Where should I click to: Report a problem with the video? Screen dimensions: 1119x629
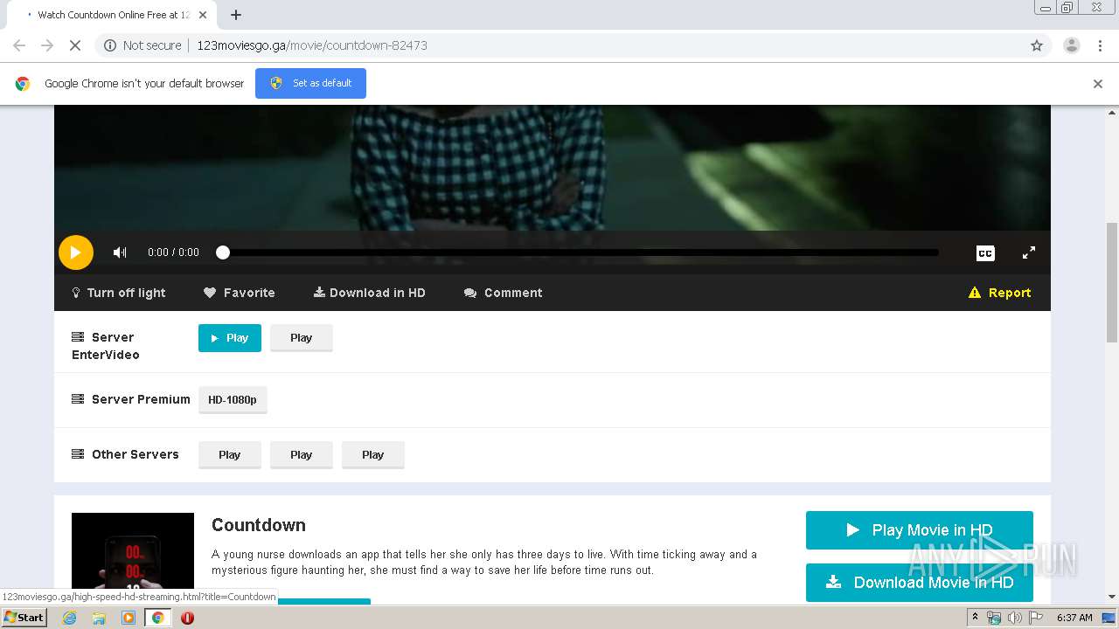click(1000, 293)
